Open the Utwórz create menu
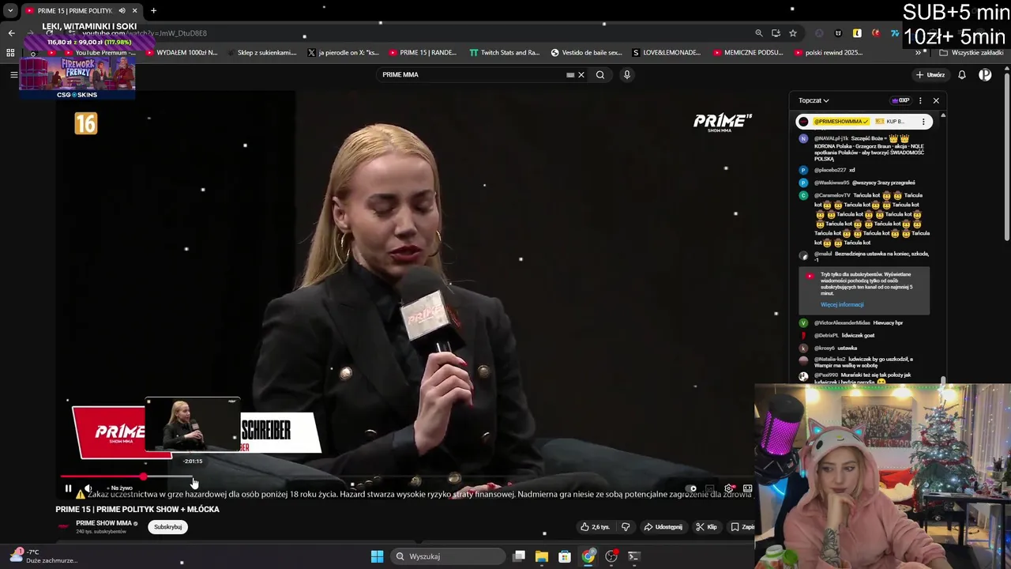Viewport: 1011px width, 569px height. click(930, 75)
